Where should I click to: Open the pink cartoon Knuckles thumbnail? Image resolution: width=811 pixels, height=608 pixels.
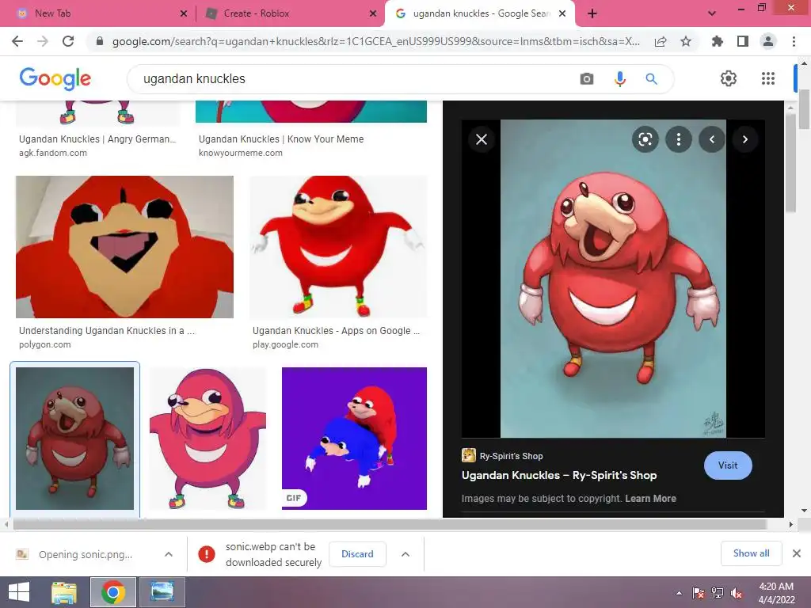click(208, 439)
